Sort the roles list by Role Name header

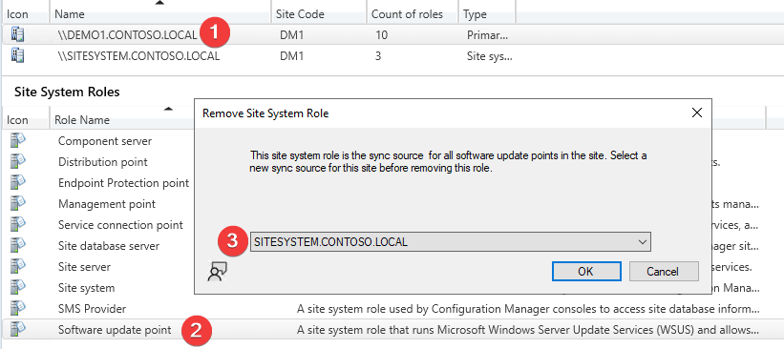(x=122, y=120)
